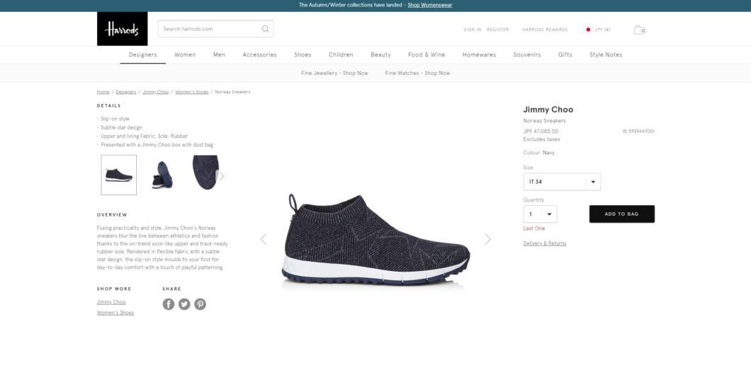
Task: Click the product ID text
Action: 638,132
